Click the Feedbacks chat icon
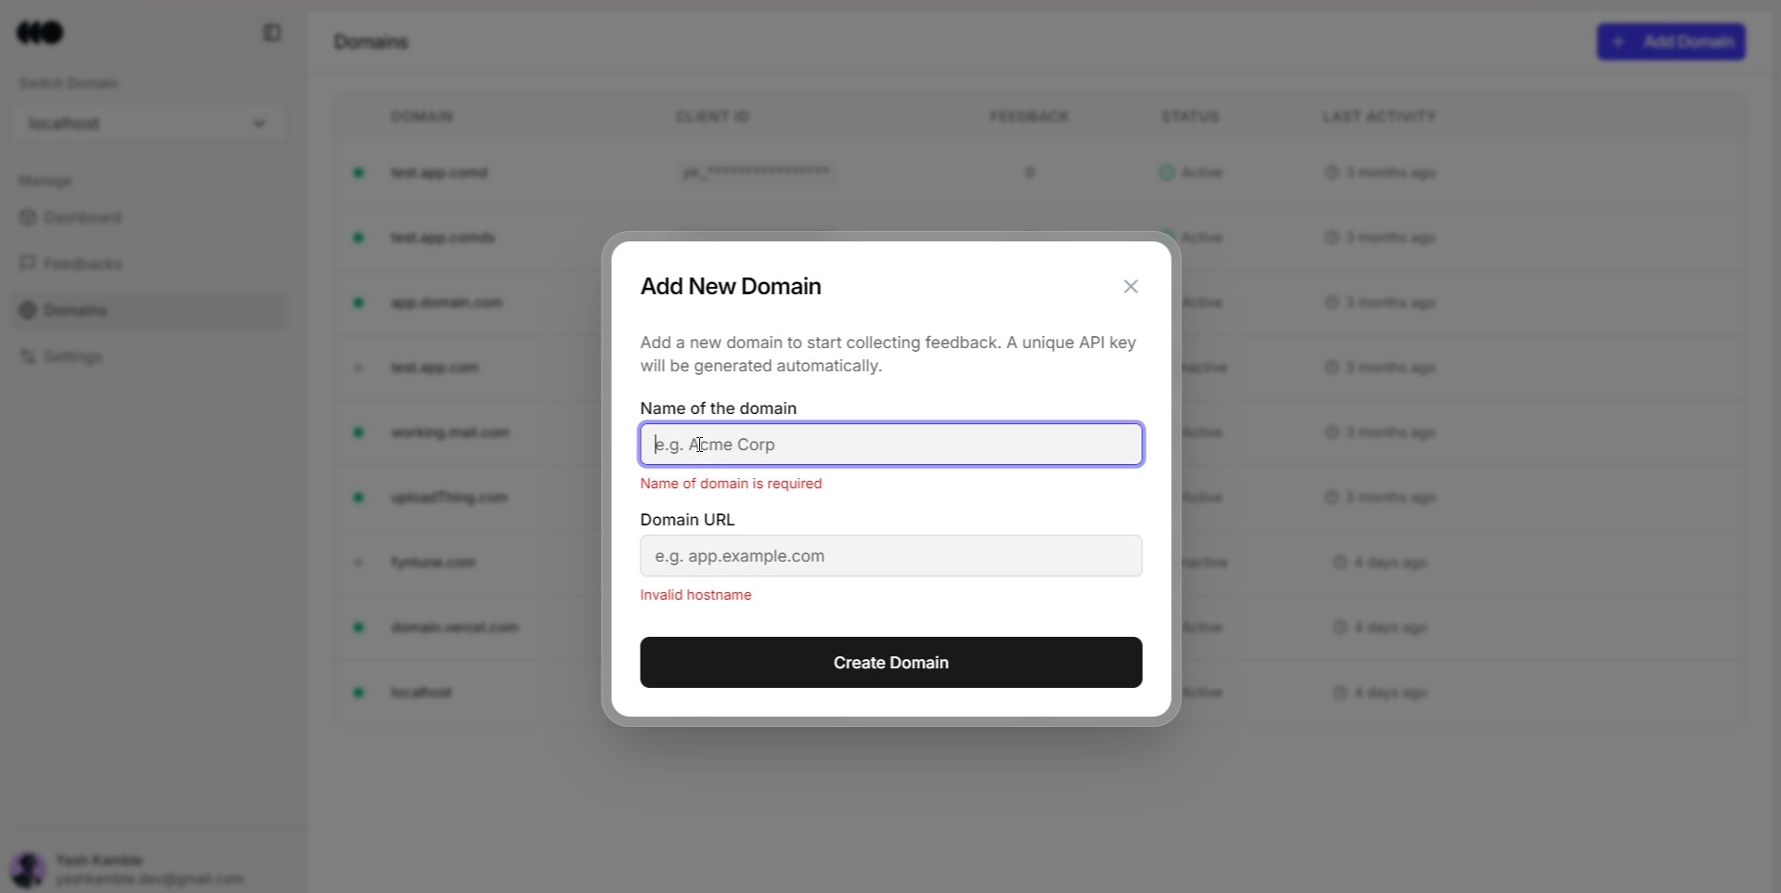 28,265
